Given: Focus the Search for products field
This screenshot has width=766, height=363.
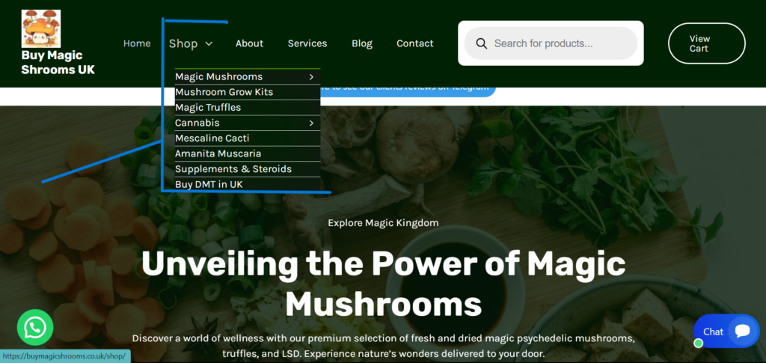Looking at the screenshot, I should [561, 43].
